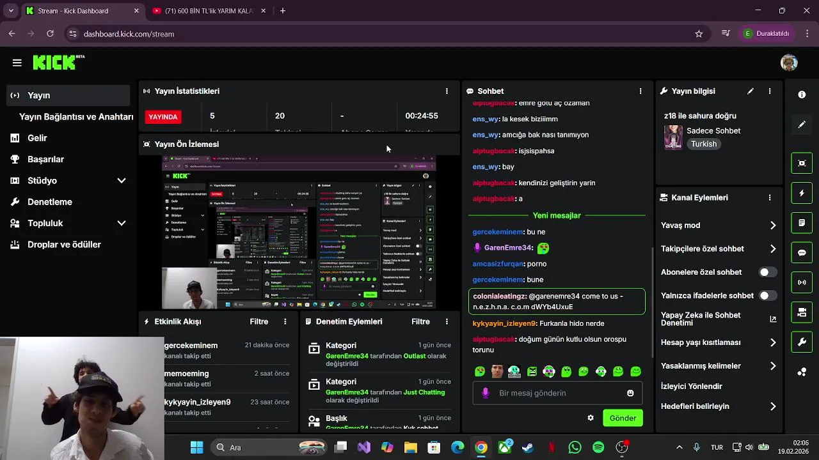The image size is (819, 460).
Task: Open Hedefleri belirleyin settings arrow
Action: [773, 406]
